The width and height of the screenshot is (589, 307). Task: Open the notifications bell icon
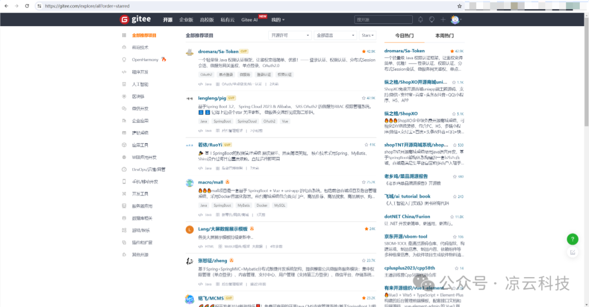[x=420, y=20]
